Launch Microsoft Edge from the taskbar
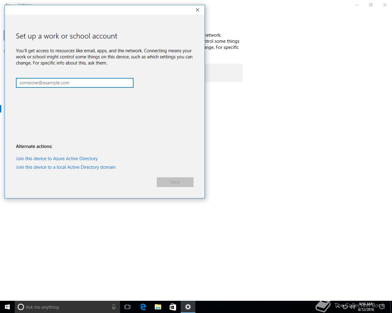Screen dimensions: 392x313 pos(143,307)
